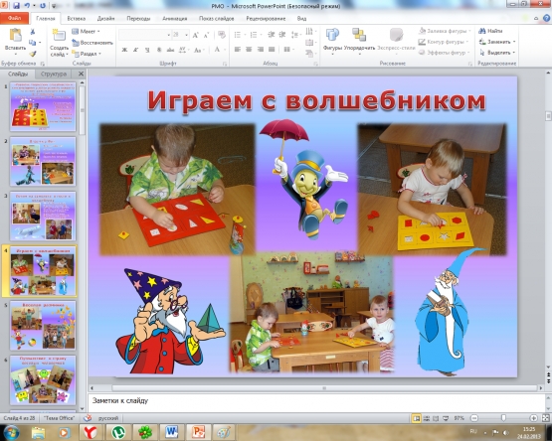Click the zoom in plus button
The width and height of the screenshot is (552, 441).
534,418
